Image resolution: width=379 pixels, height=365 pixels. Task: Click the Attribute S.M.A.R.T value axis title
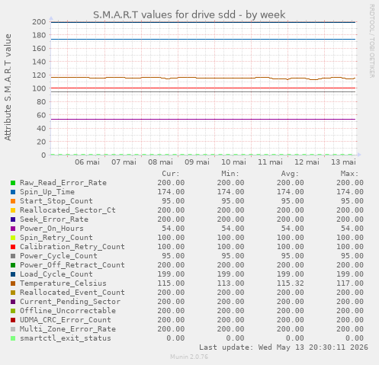click(x=8, y=88)
